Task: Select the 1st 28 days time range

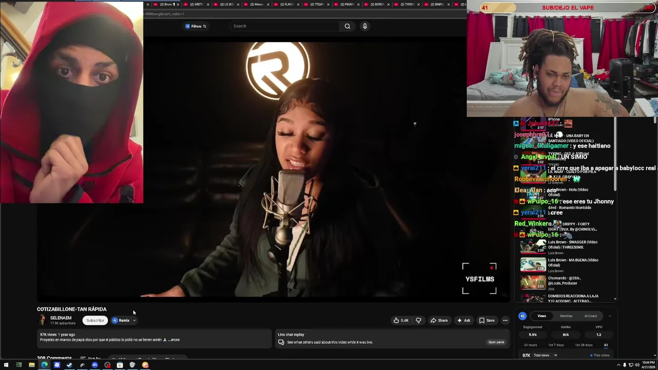Action: pos(583,345)
